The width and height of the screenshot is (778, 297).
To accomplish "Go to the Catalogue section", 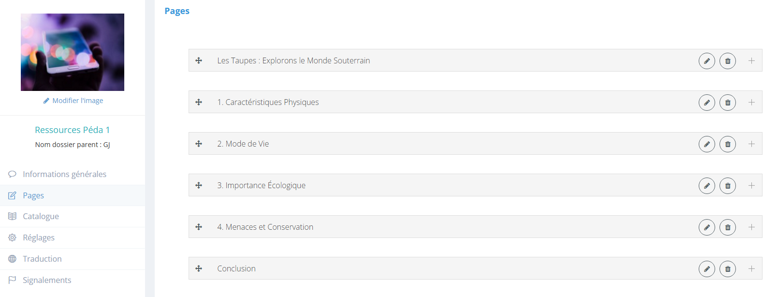I will (x=41, y=216).
